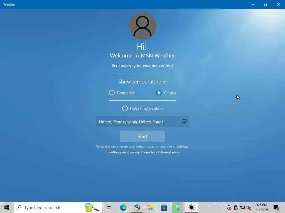Click the magnifier icon in location box
Viewport: 285px width, 213px height.
(184, 122)
